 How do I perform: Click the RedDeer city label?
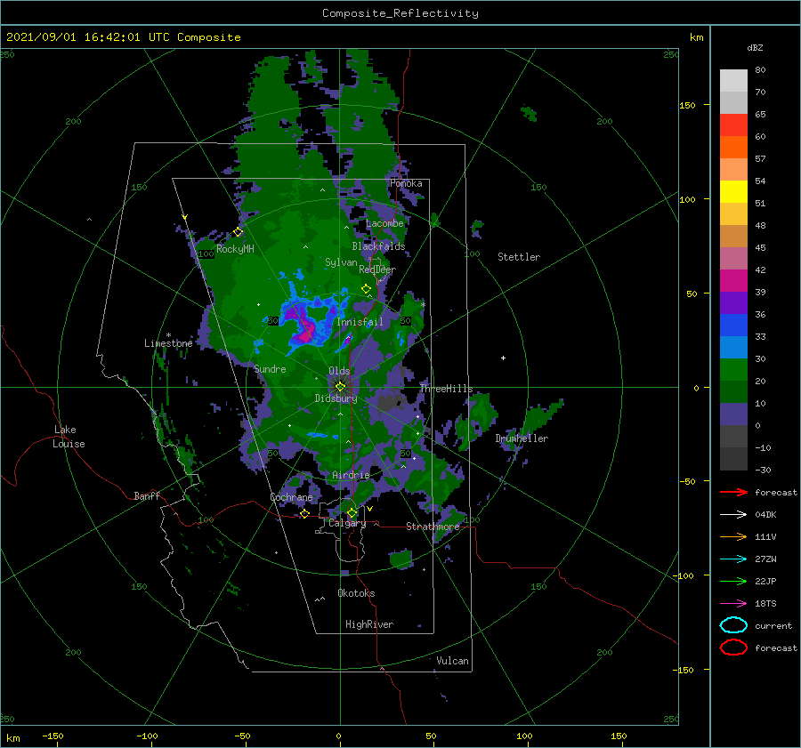(377, 269)
